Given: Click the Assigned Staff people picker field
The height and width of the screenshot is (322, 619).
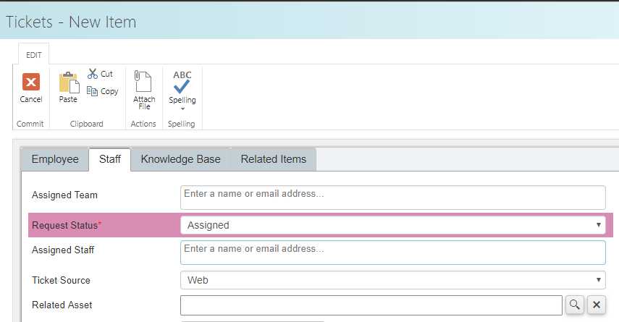Looking at the screenshot, I should pos(393,253).
